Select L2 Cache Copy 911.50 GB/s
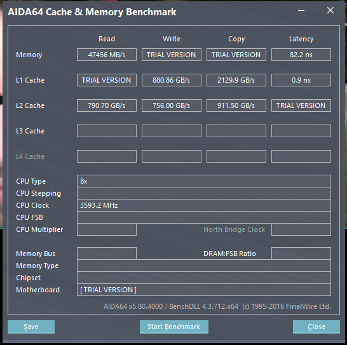The width and height of the screenshot is (347, 345). click(236, 105)
